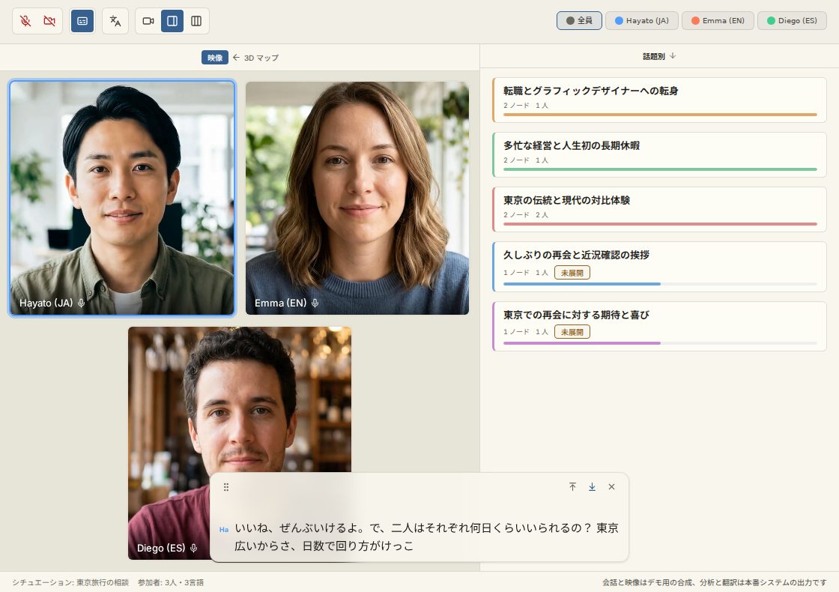Move caption panel to top arrow

click(x=572, y=486)
